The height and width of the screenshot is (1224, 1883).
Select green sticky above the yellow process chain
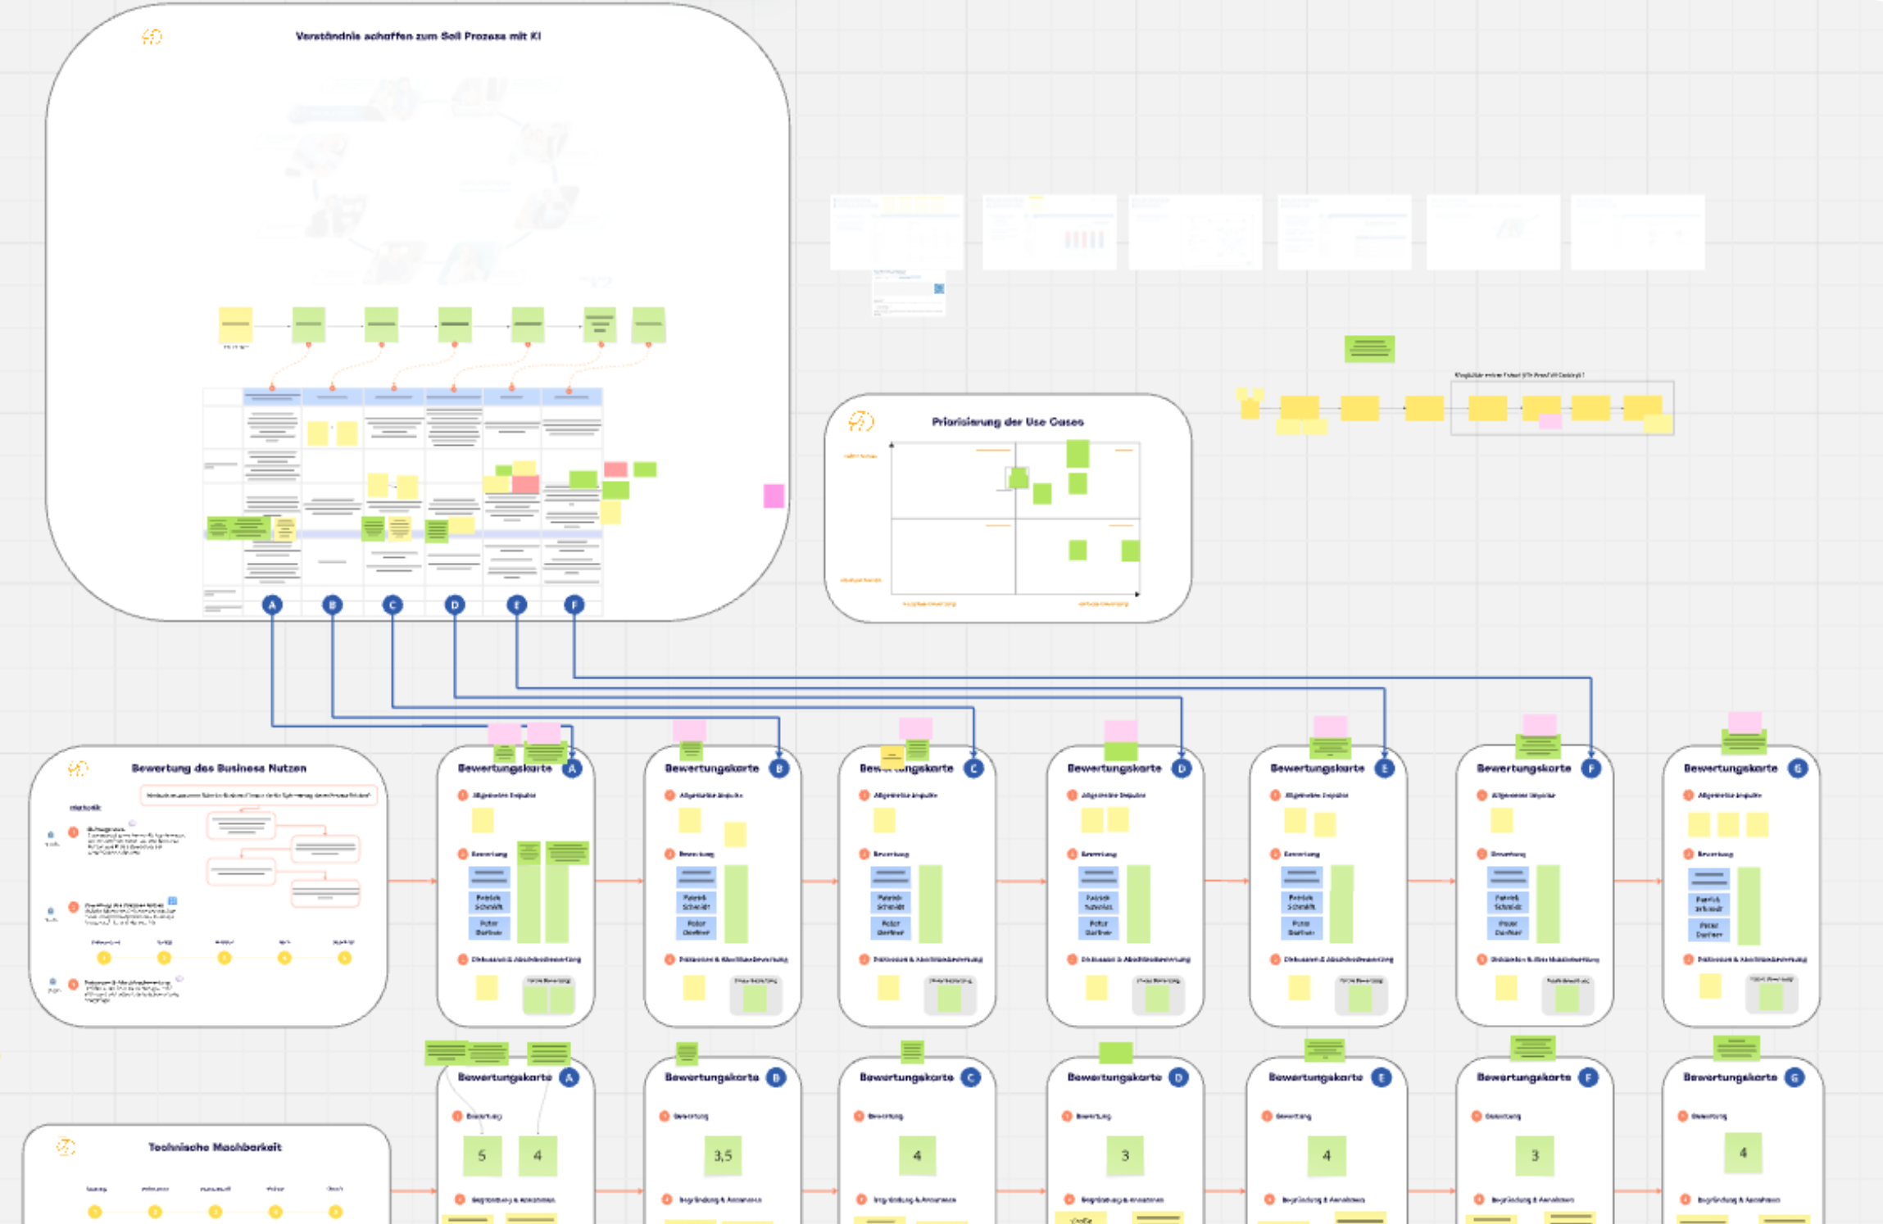point(1369,349)
